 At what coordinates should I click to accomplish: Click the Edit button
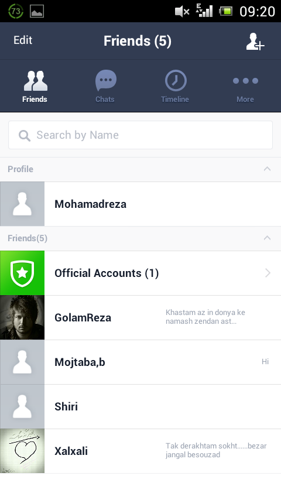[23, 40]
